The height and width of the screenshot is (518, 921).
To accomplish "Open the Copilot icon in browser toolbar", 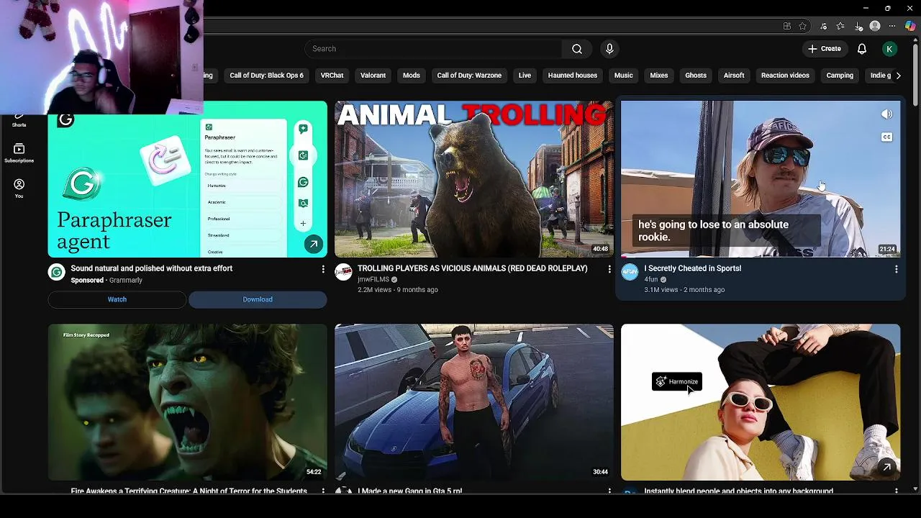I will click(x=910, y=26).
